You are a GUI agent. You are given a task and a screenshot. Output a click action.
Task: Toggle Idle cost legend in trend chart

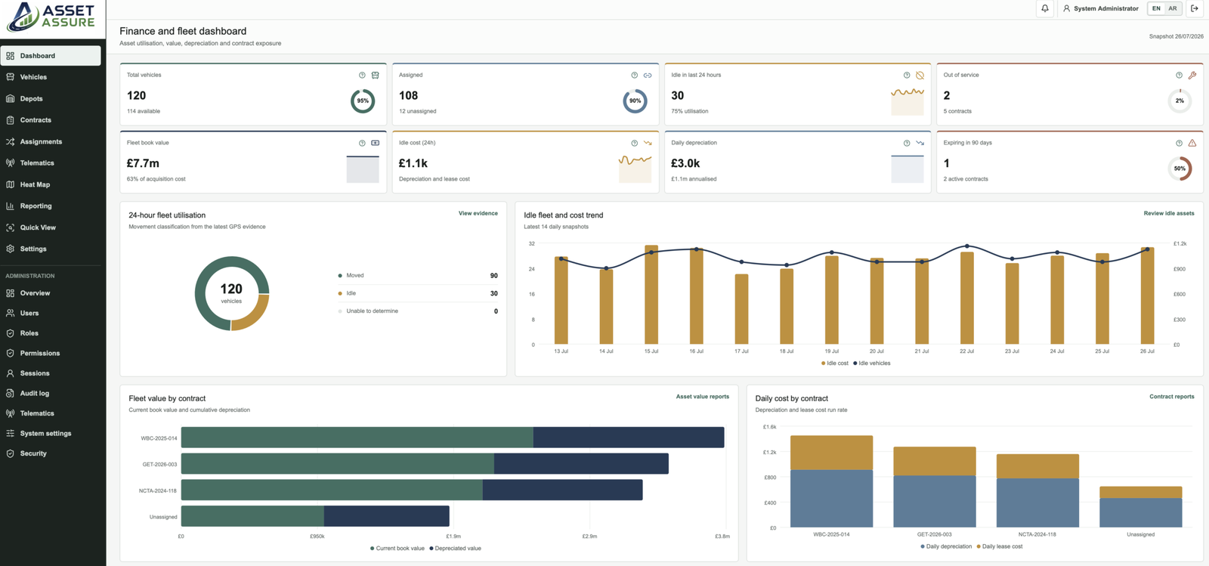(835, 363)
